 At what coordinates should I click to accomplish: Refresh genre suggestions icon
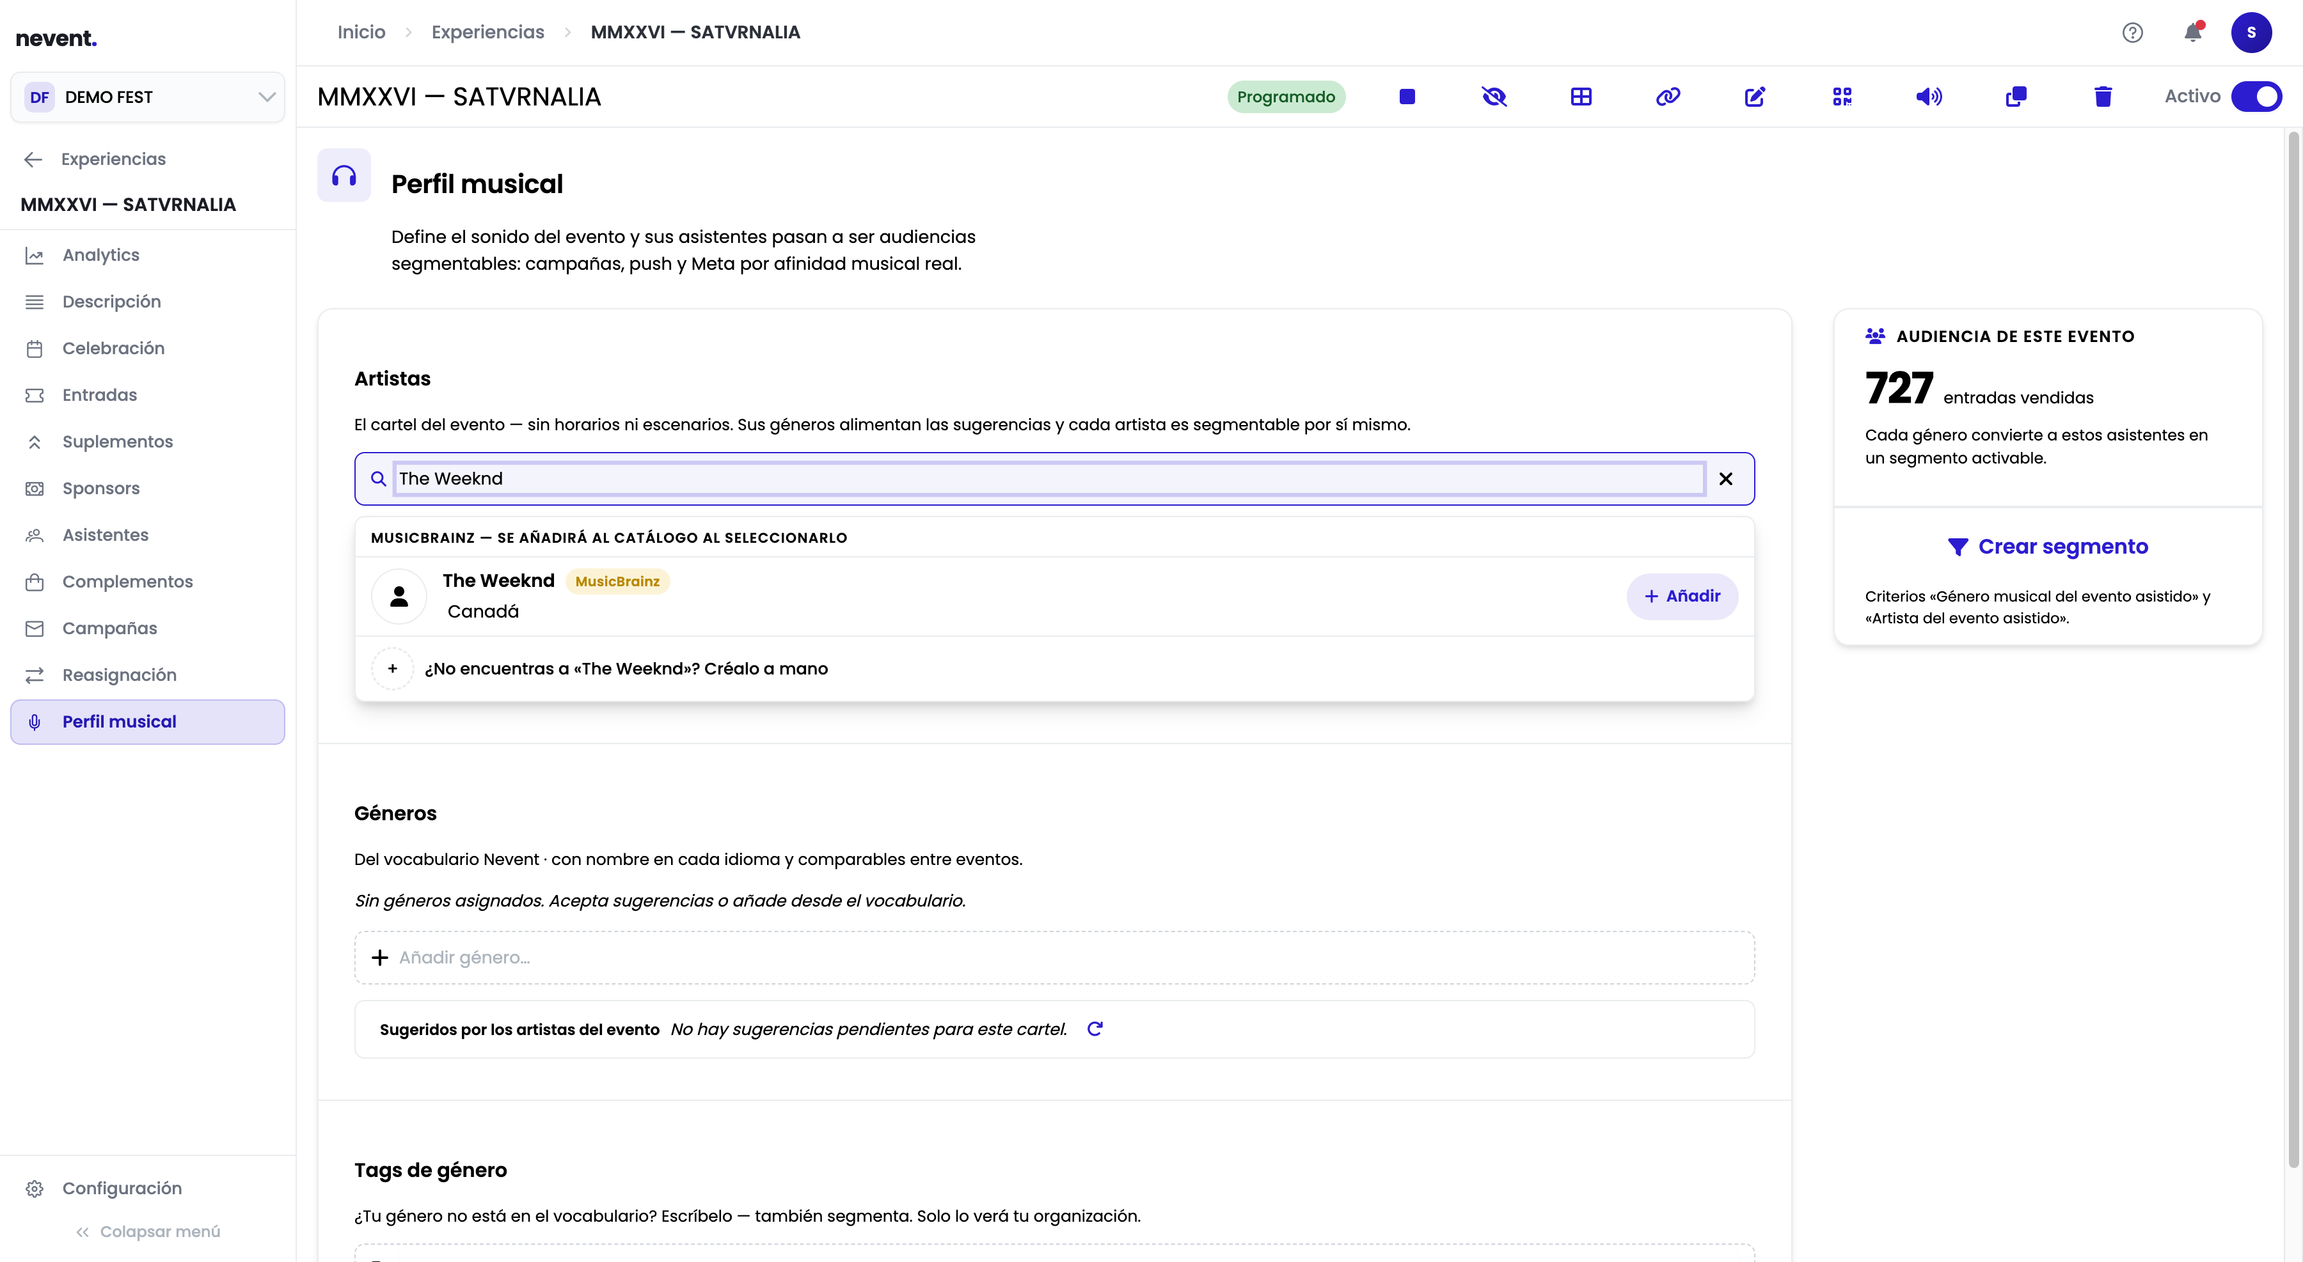[x=1095, y=1029]
